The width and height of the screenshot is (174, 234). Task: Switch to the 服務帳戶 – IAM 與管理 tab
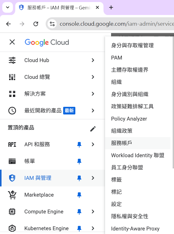point(59,8)
